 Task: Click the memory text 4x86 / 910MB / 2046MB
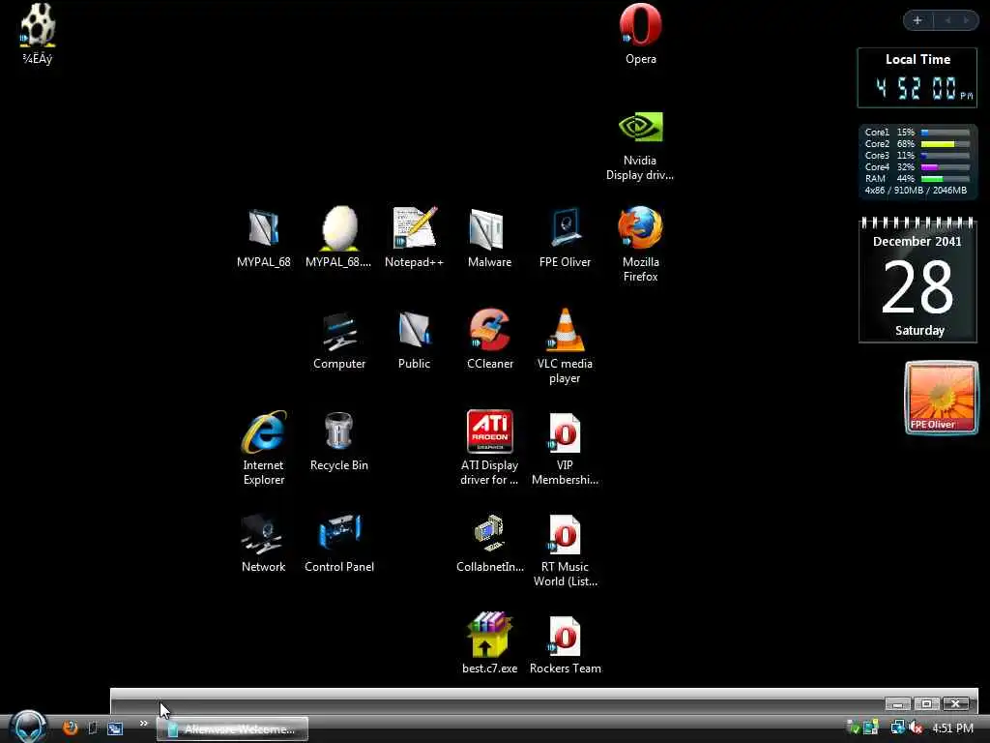click(916, 191)
